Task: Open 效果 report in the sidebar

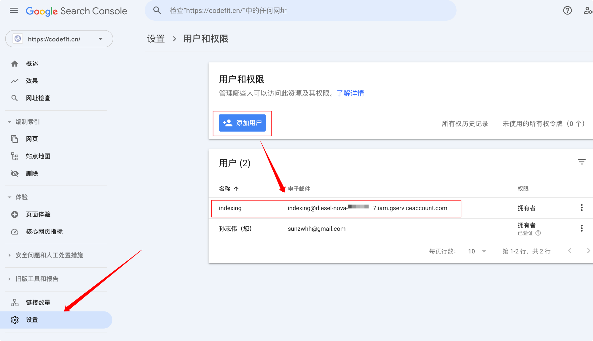Action: [x=56, y=81]
